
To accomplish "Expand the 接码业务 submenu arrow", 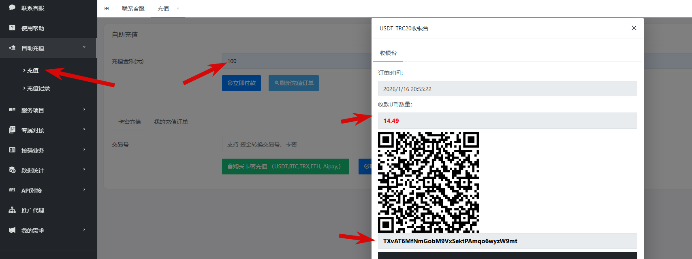I will pyautogui.click(x=84, y=150).
